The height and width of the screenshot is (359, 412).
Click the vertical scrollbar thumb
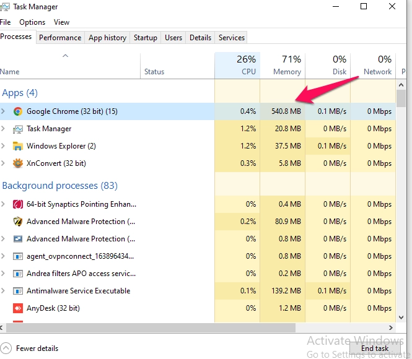(x=401, y=98)
